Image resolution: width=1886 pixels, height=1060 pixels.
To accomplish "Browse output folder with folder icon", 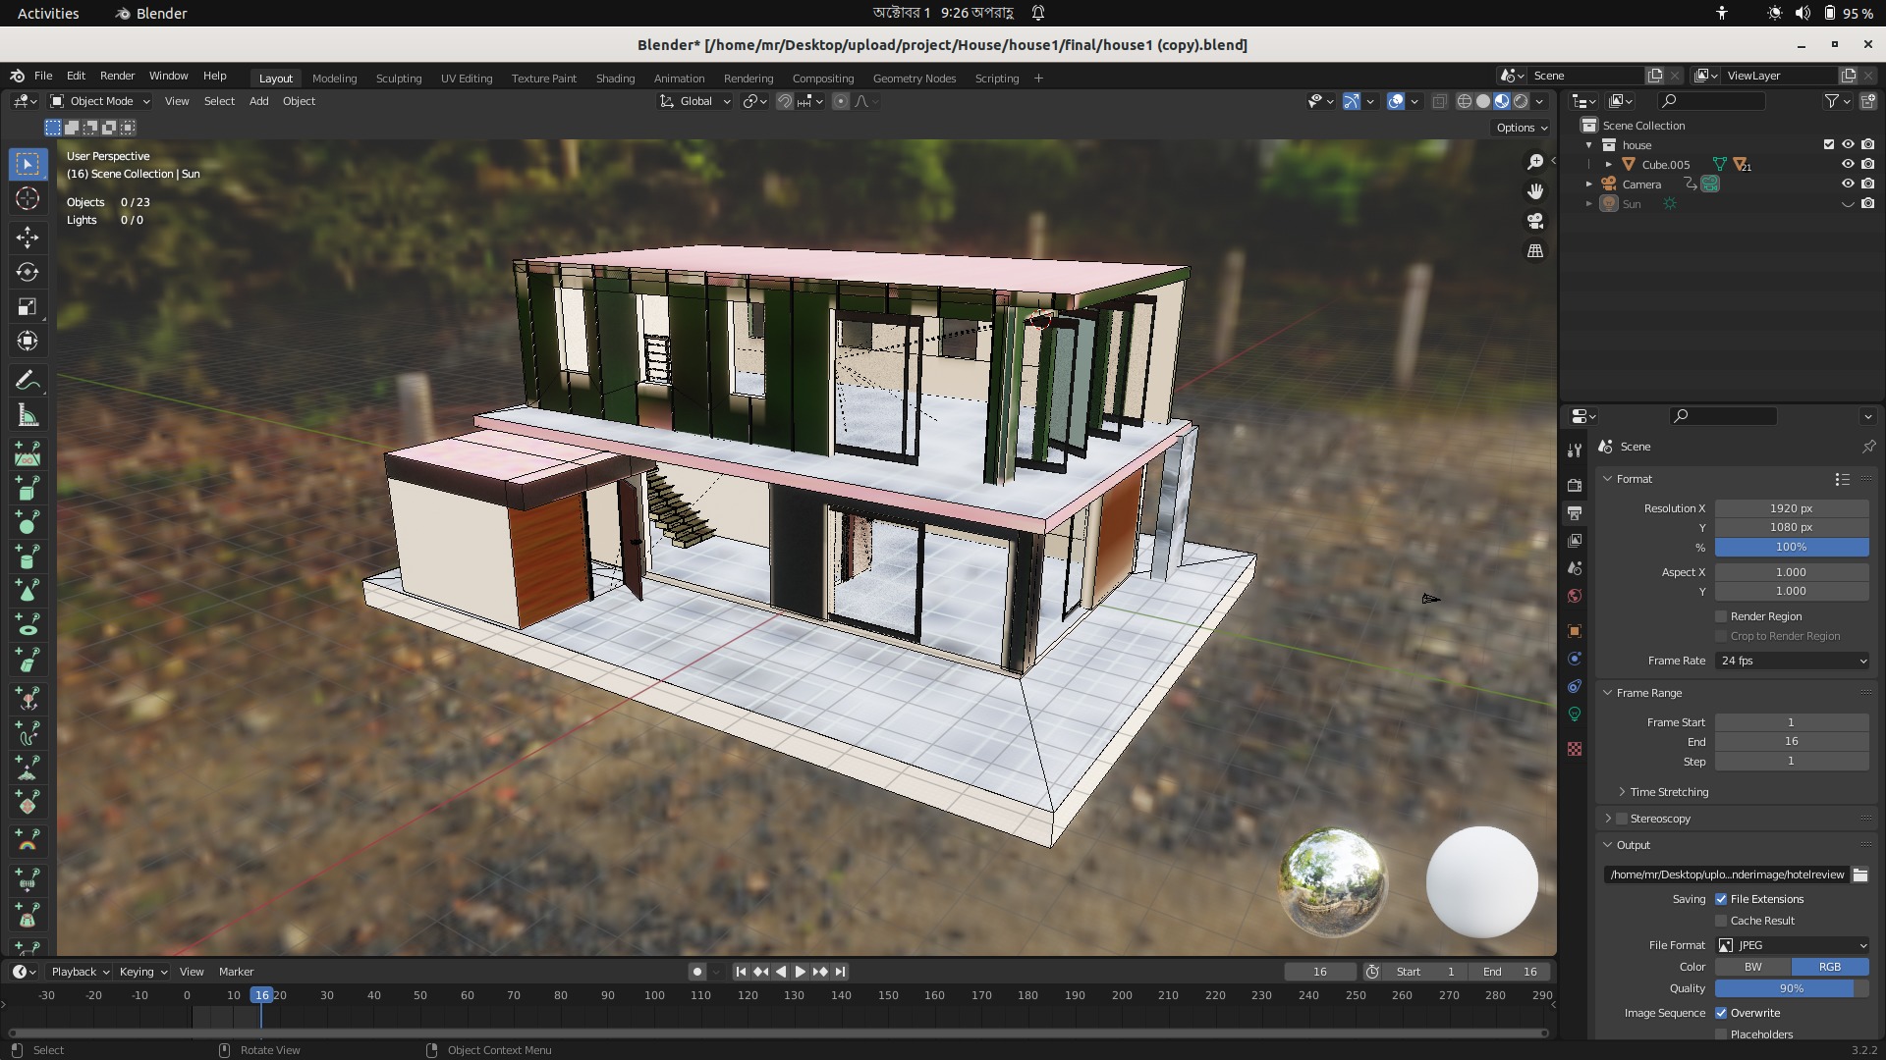I will [x=1860, y=874].
